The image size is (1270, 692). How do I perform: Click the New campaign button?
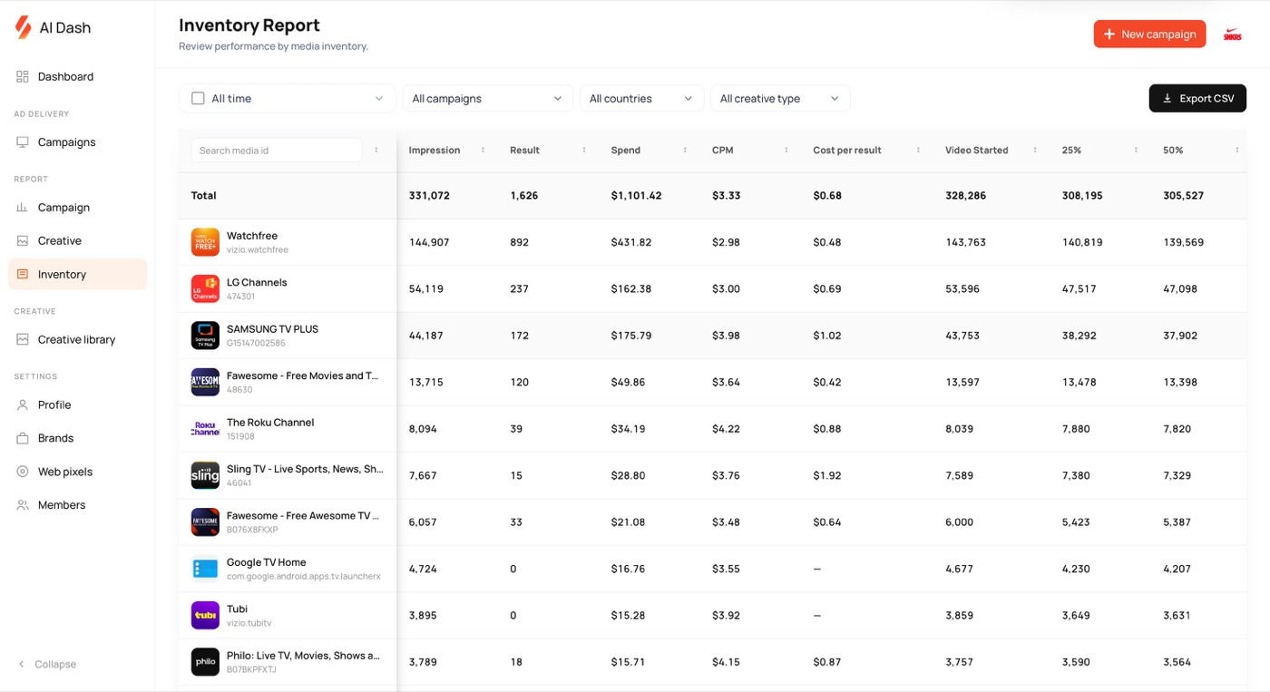click(1149, 34)
